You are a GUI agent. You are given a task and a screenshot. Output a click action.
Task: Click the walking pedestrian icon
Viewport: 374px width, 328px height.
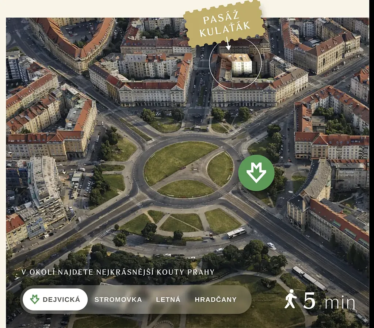[x=291, y=299]
